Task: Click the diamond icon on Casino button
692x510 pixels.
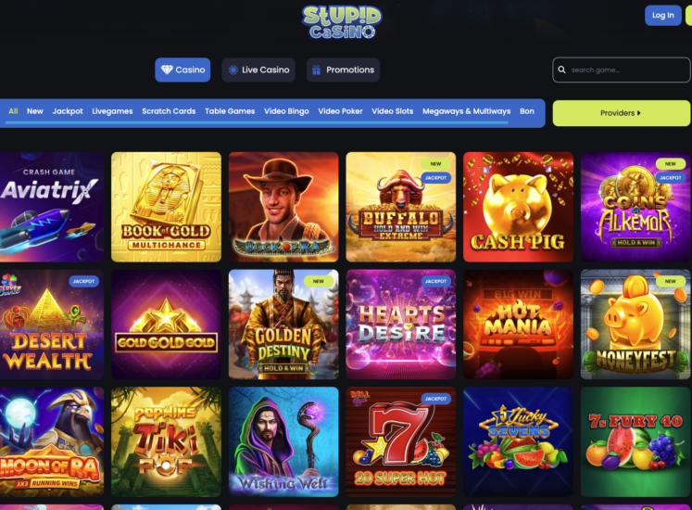Action: [x=167, y=70]
